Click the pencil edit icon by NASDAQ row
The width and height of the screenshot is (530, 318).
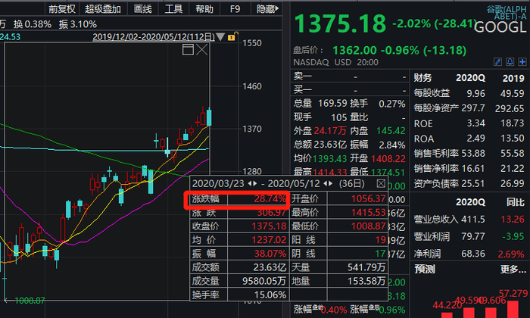click(x=497, y=62)
